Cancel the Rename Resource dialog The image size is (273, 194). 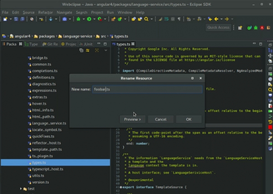tap(160, 119)
